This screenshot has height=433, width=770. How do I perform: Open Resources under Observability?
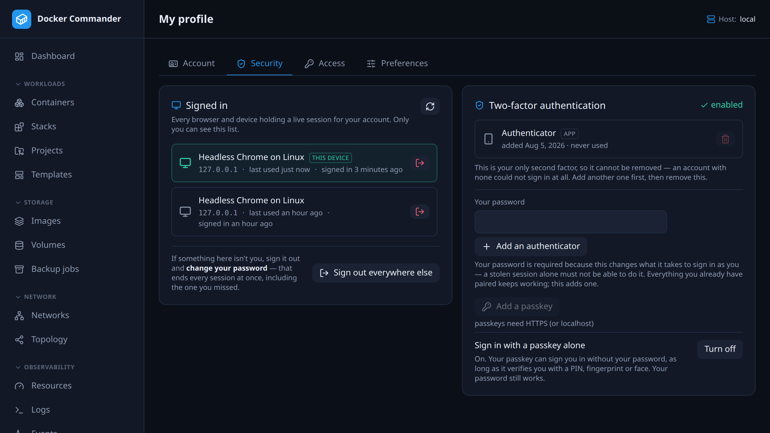(72, 386)
